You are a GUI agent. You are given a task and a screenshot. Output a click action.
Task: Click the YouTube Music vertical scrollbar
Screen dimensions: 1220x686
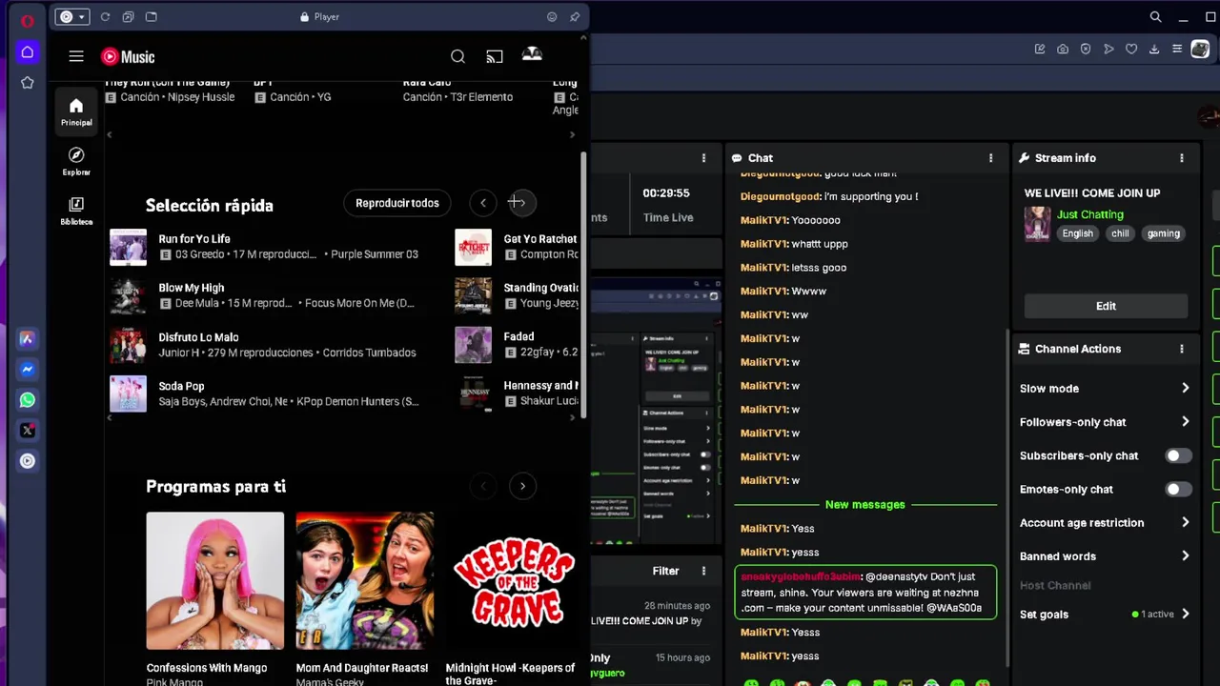point(583,284)
